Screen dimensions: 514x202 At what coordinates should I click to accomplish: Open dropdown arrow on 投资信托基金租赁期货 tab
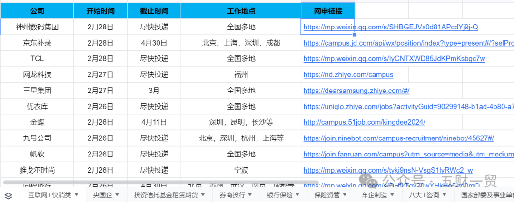[203, 195]
